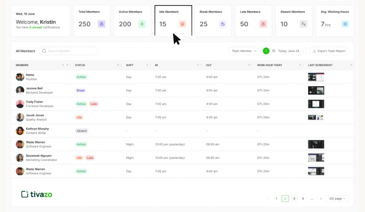Click the Absent Members sleep icon
Viewport: 365px width, 212px height.
tap(304, 24)
